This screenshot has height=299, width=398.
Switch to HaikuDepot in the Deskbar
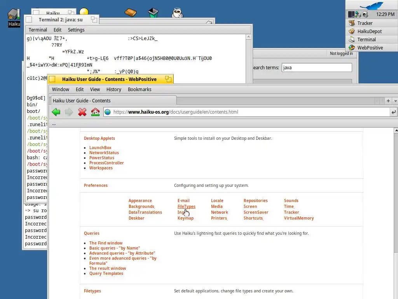point(372,31)
